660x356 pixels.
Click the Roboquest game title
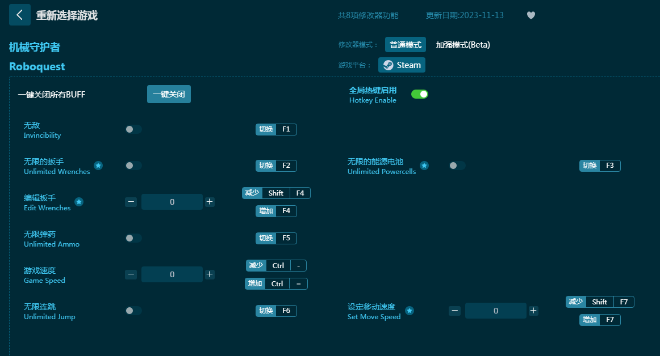(x=37, y=67)
